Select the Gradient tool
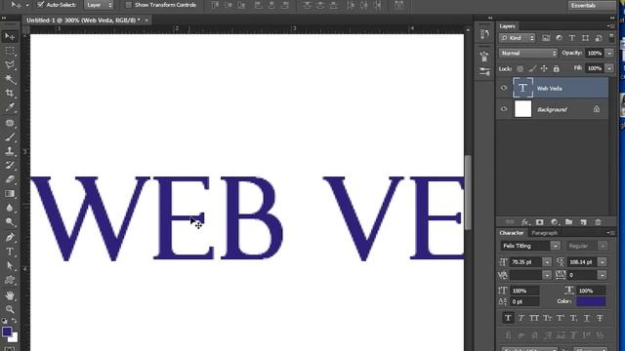 click(x=10, y=194)
